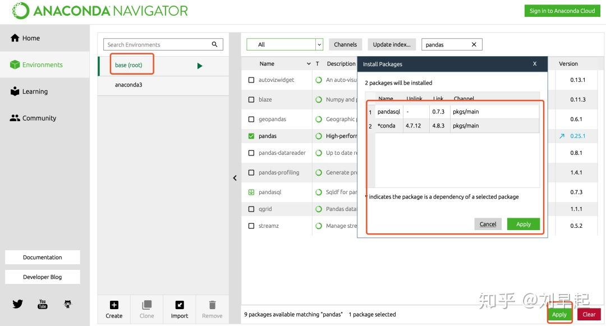
Task: Click the search magnifier in Search Environments
Action: pos(214,44)
